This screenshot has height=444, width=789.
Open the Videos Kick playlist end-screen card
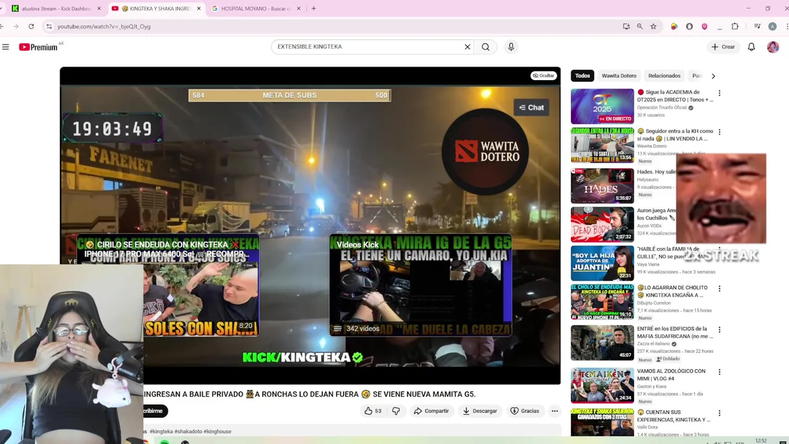420,285
